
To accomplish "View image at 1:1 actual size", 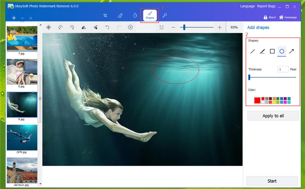I will (161, 27).
